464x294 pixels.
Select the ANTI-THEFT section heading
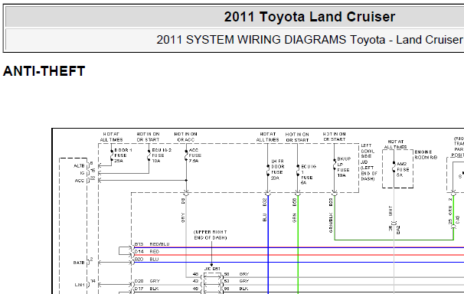pyautogui.click(x=44, y=71)
